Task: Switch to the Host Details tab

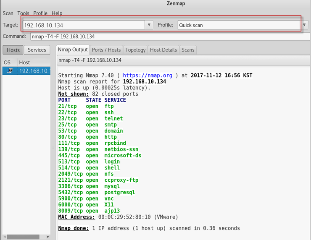Action: click(x=163, y=50)
